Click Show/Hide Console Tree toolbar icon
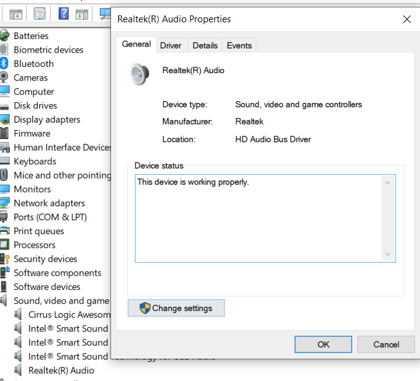 coord(16,14)
